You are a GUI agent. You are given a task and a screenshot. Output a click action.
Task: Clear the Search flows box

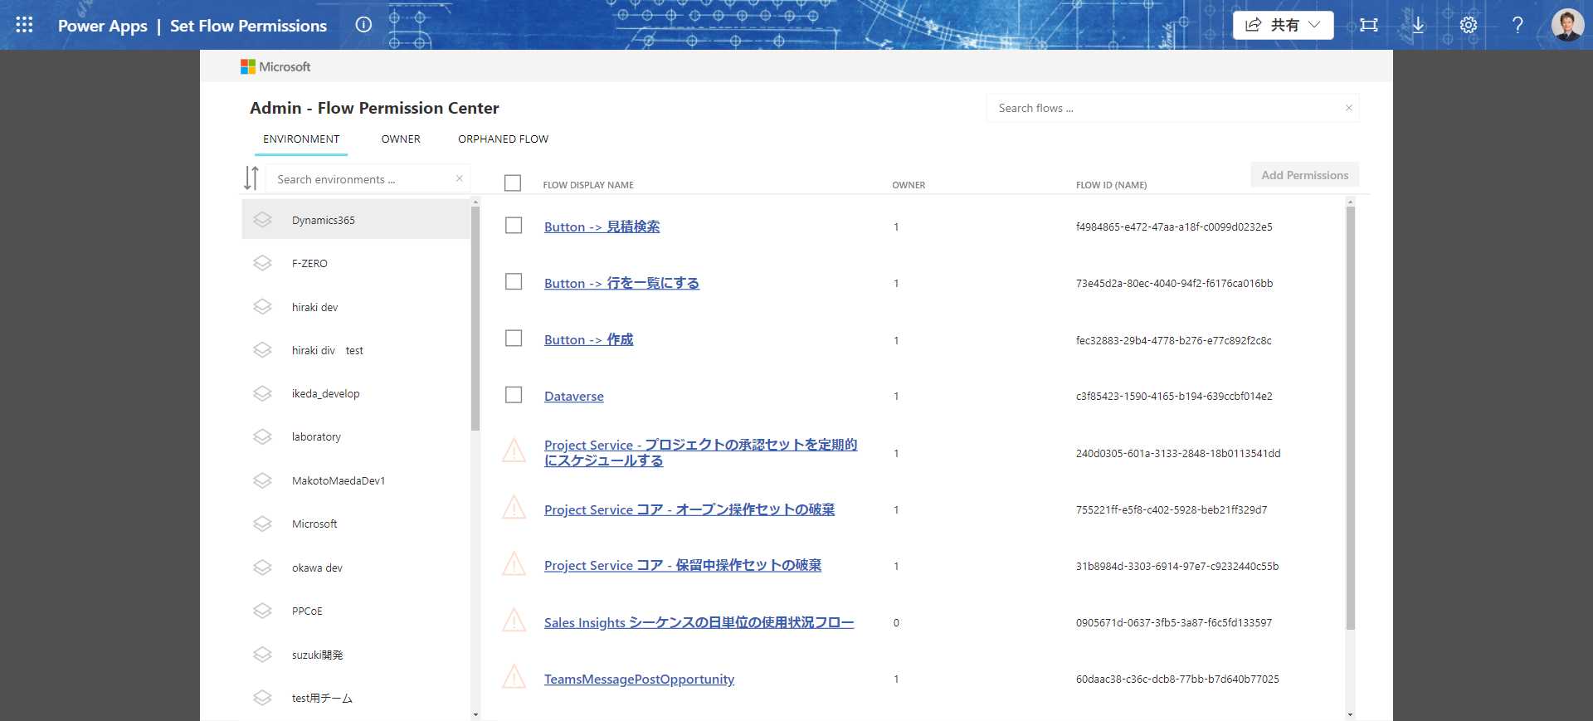click(1349, 108)
